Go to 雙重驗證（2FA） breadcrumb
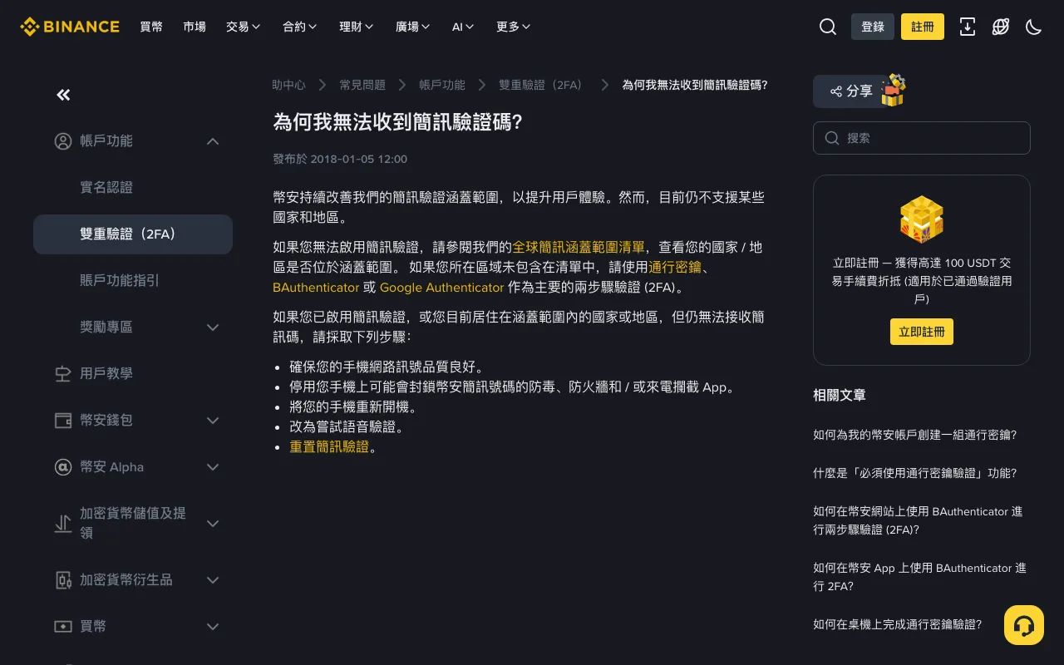The width and height of the screenshot is (1064, 665). click(x=543, y=85)
